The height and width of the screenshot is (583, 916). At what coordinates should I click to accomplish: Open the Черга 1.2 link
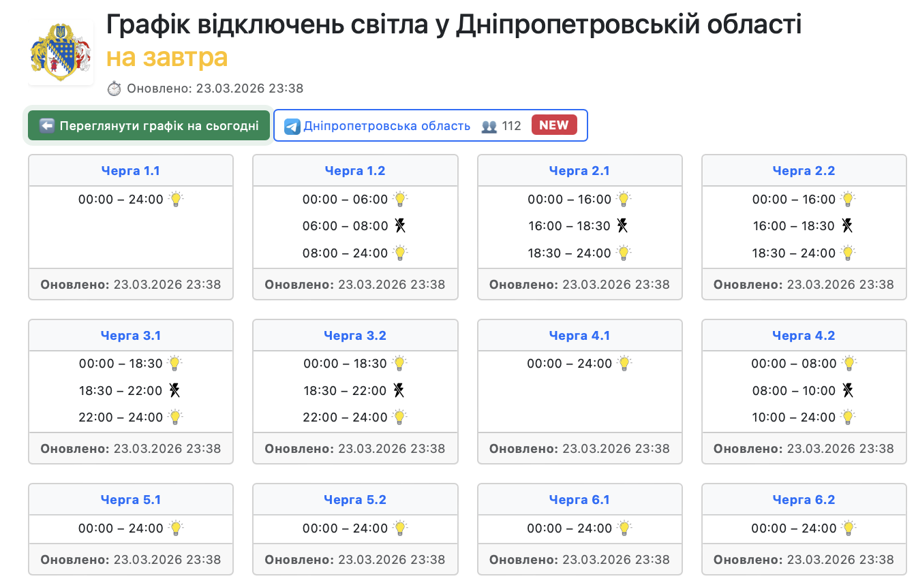click(355, 171)
